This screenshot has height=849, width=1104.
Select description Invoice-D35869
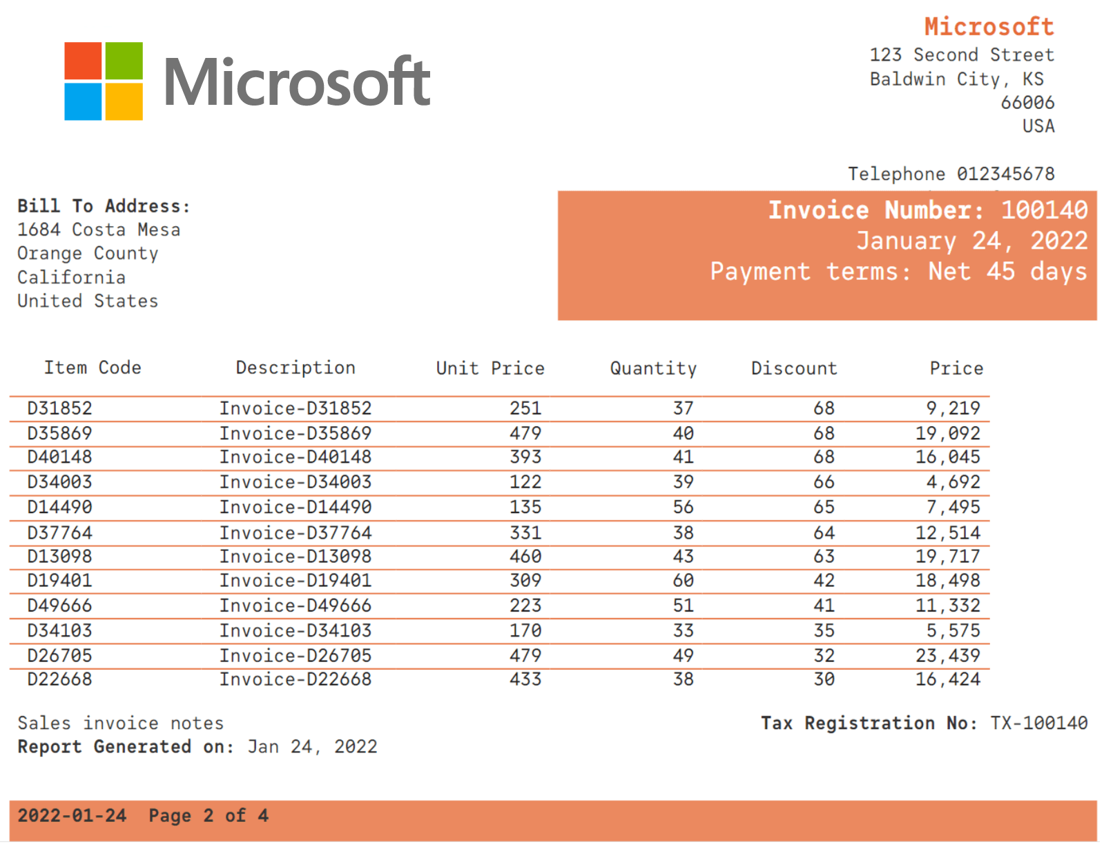(296, 433)
